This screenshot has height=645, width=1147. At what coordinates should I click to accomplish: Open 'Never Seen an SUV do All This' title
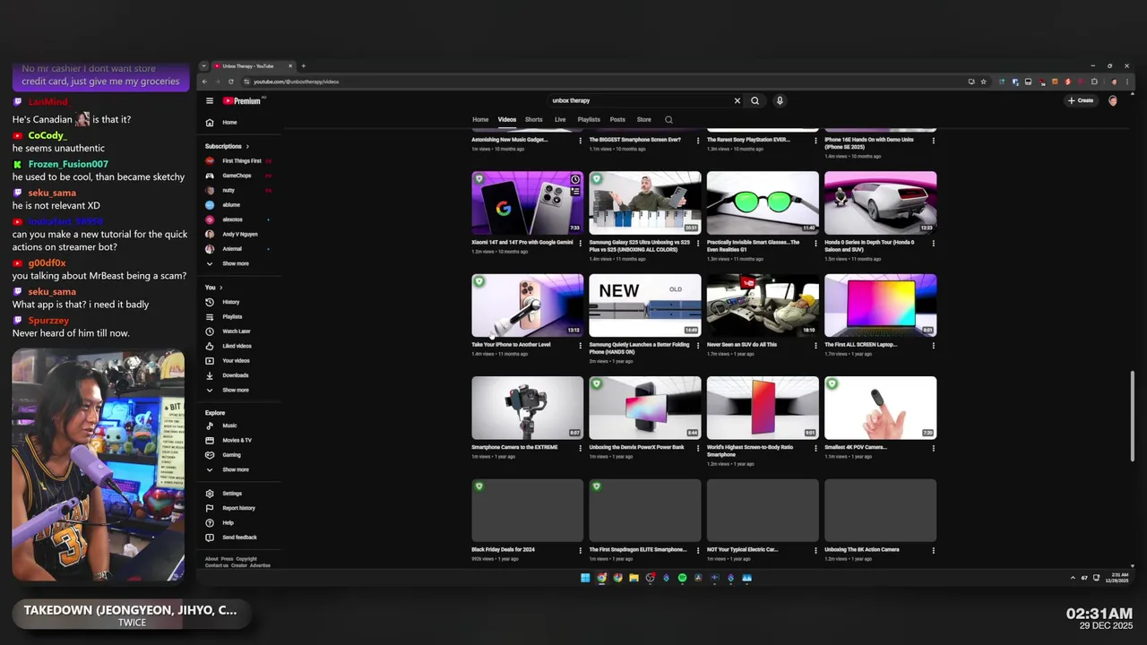click(x=742, y=345)
